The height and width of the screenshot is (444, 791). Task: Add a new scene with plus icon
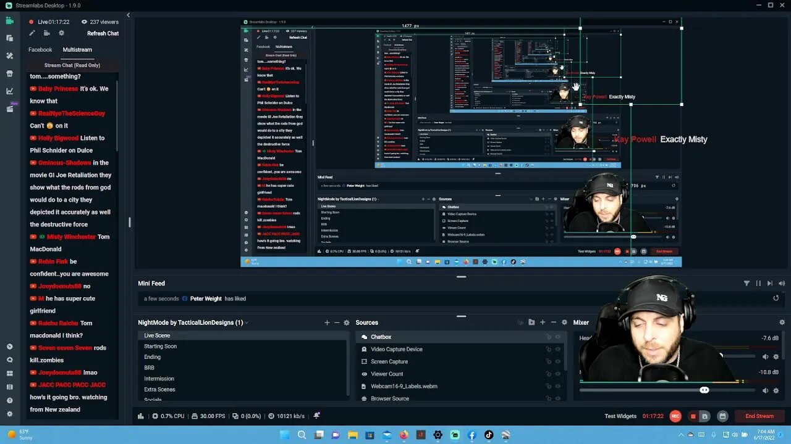point(327,323)
